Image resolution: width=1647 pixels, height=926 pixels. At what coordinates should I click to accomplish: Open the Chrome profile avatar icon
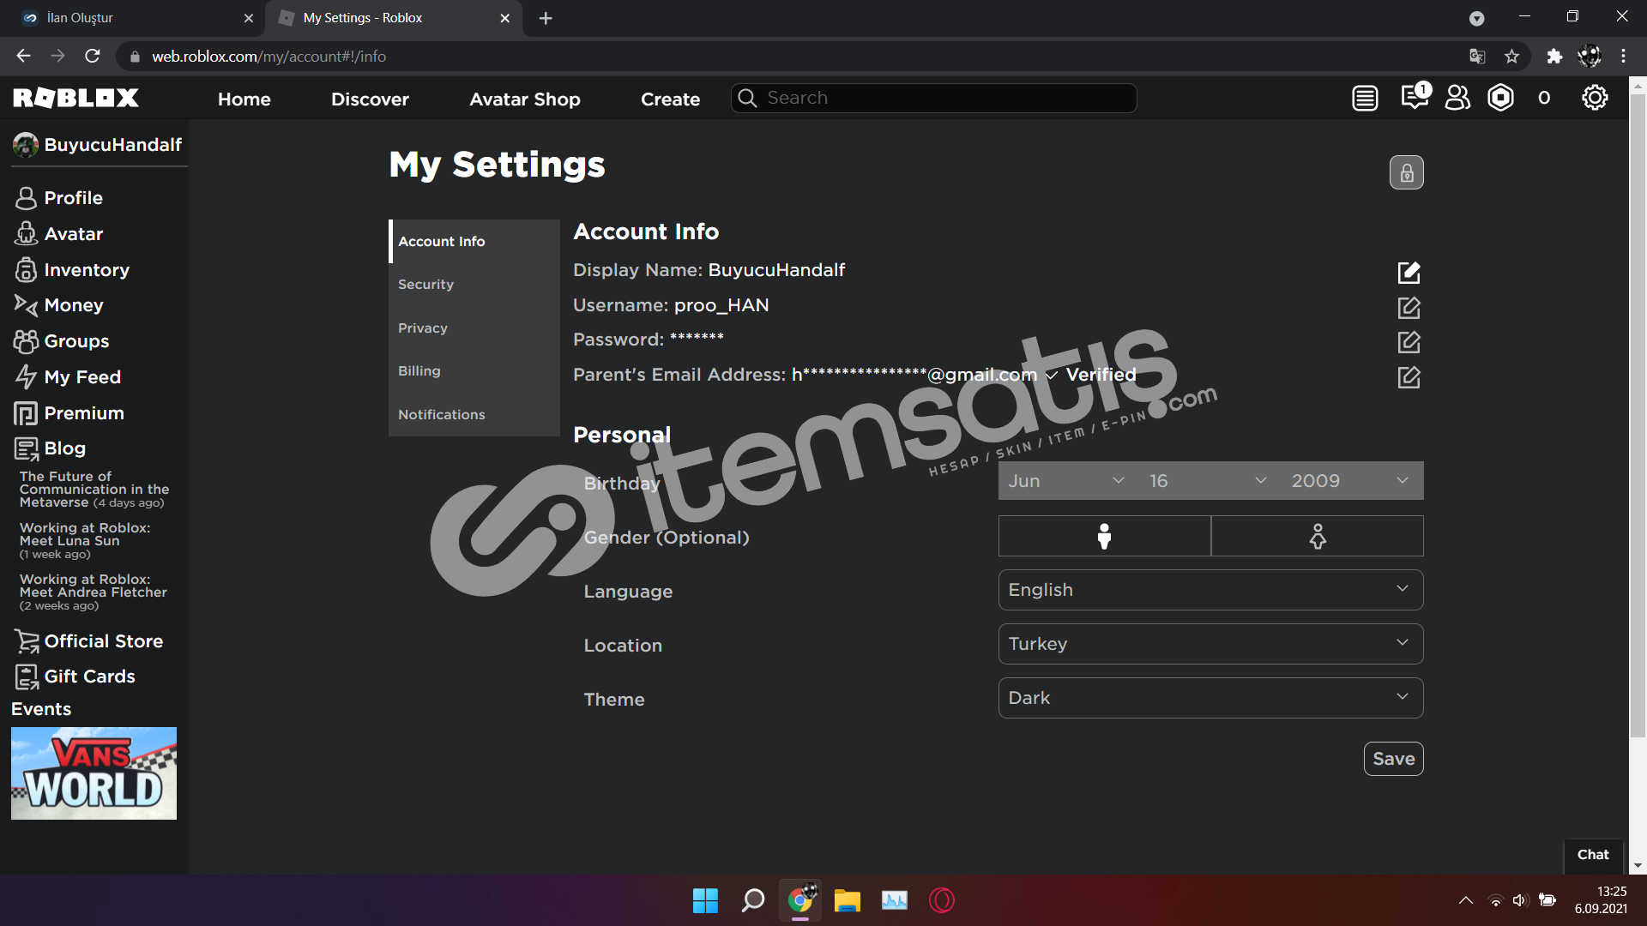click(1590, 57)
